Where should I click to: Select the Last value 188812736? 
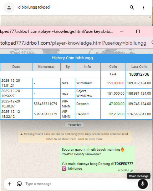(x=139, y=74)
